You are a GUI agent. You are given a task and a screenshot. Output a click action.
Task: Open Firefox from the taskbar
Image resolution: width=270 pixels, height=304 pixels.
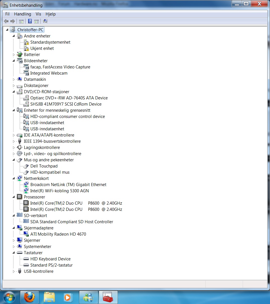point(30,297)
